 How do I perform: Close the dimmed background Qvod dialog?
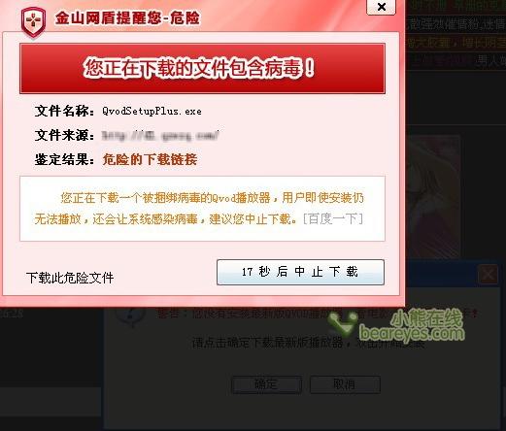pos(489,275)
